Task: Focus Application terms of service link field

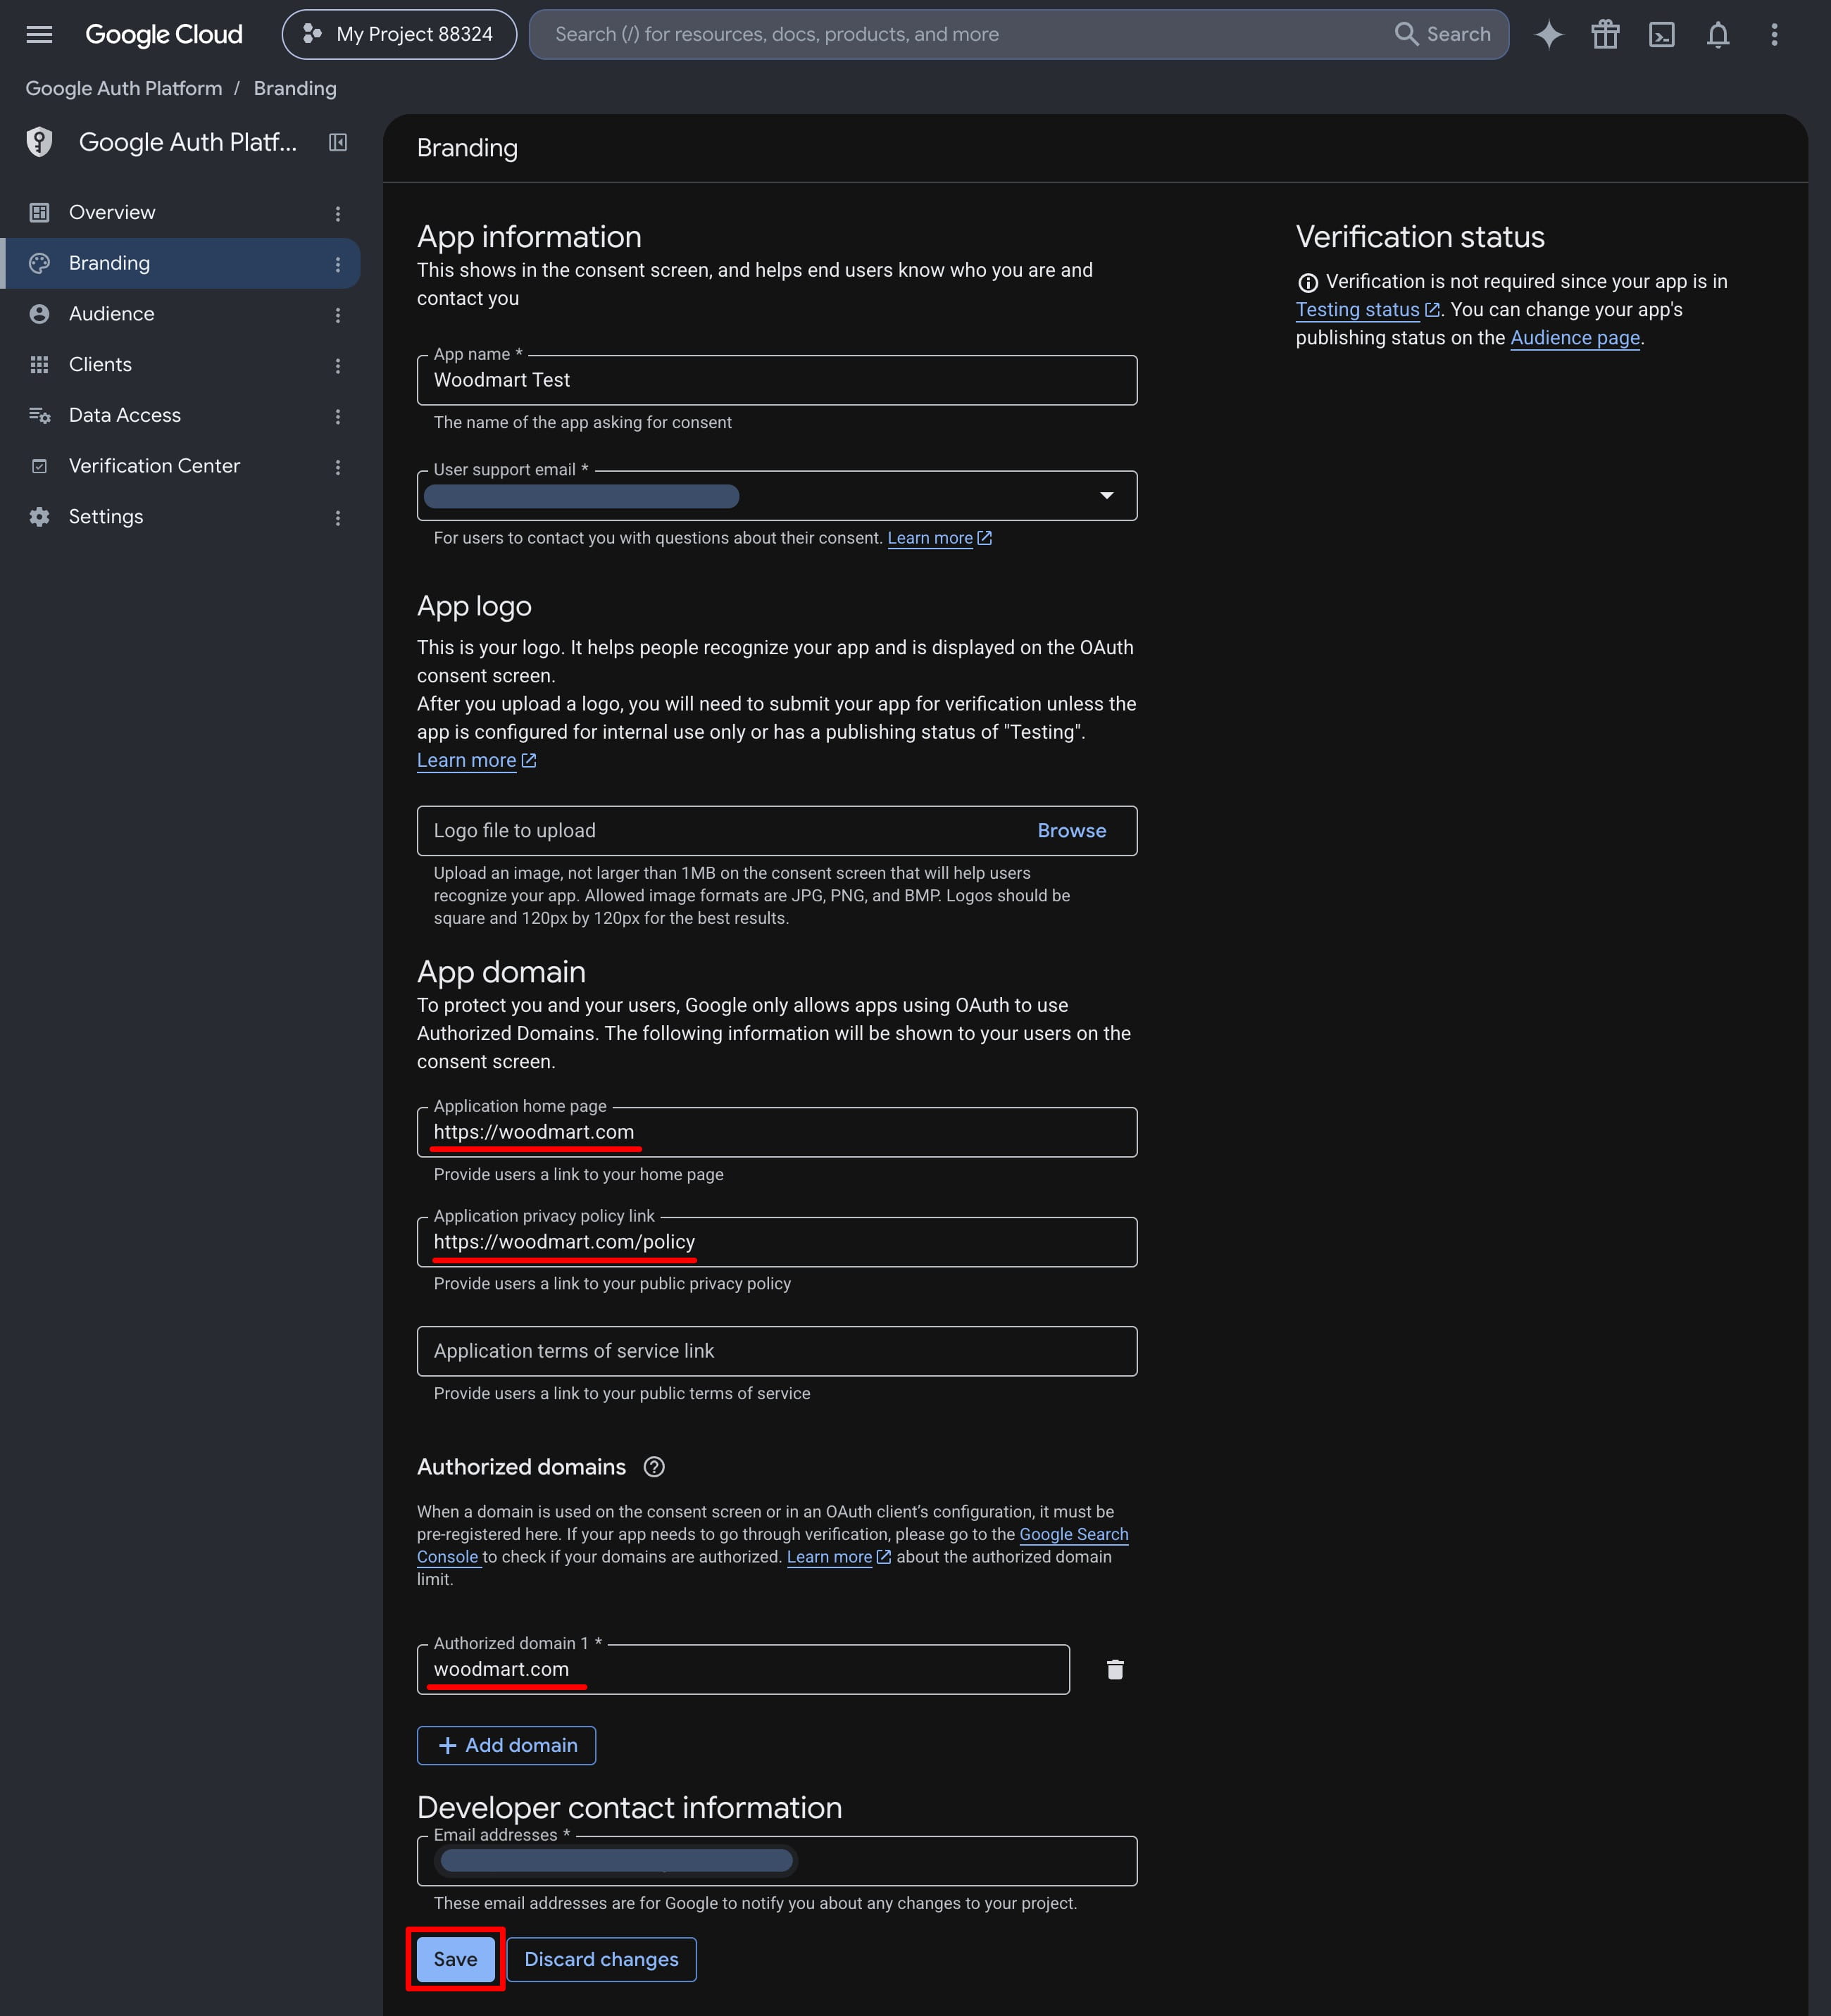Action: click(x=777, y=1351)
